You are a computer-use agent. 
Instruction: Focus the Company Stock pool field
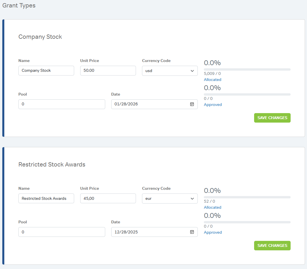pyautogui.click(x=62, y=104)
